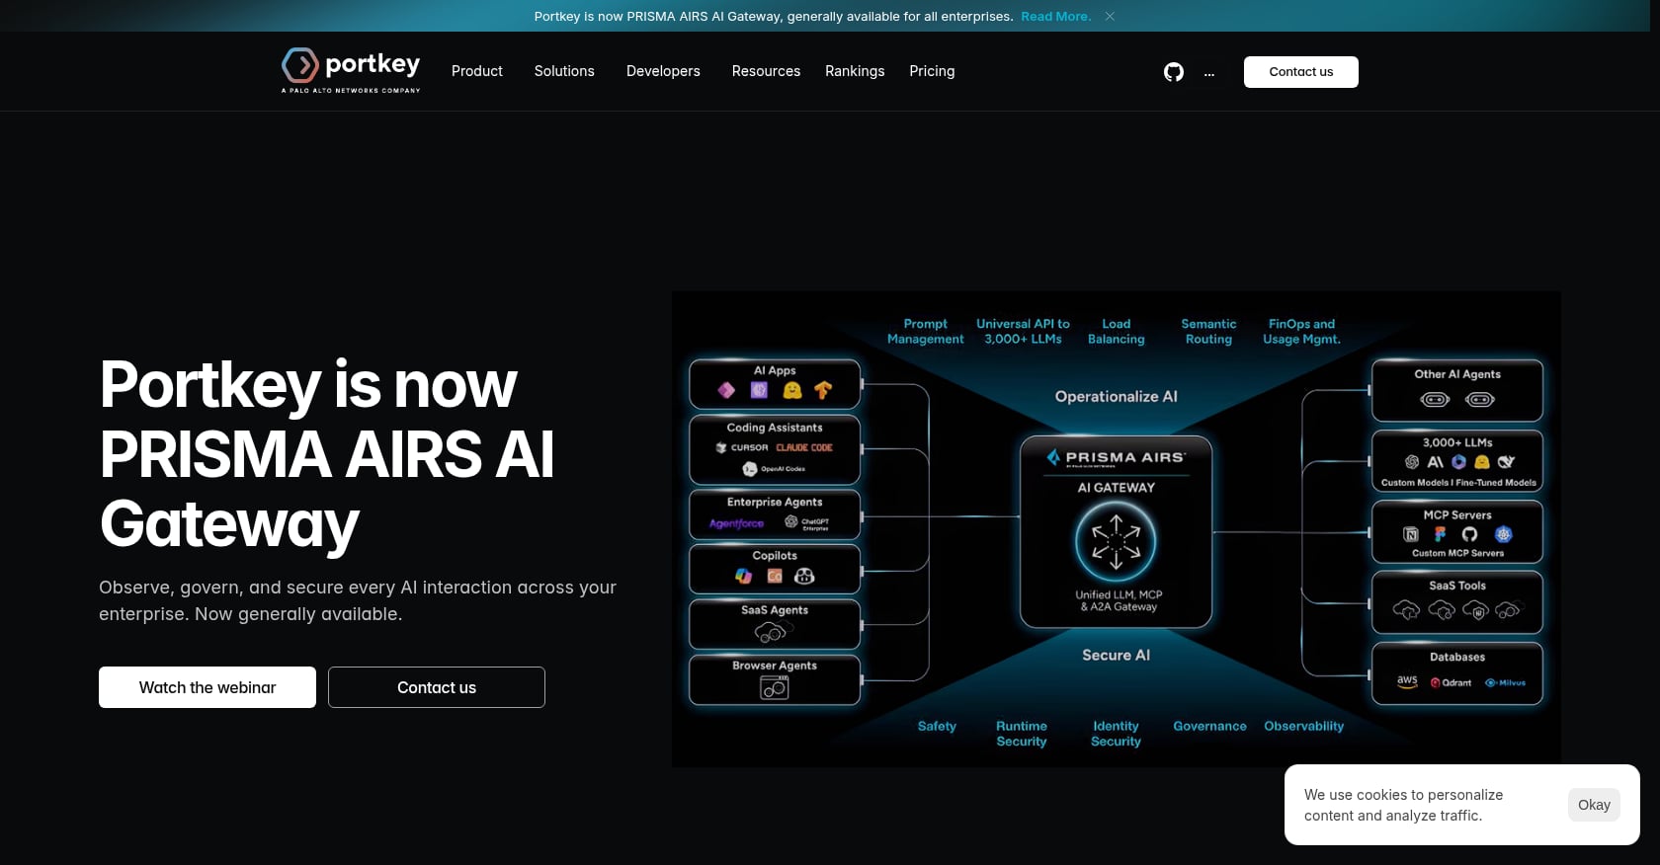Follow the Read More link in the banner
Viewport: 1660px width, 865px height.
point(1056,16)
